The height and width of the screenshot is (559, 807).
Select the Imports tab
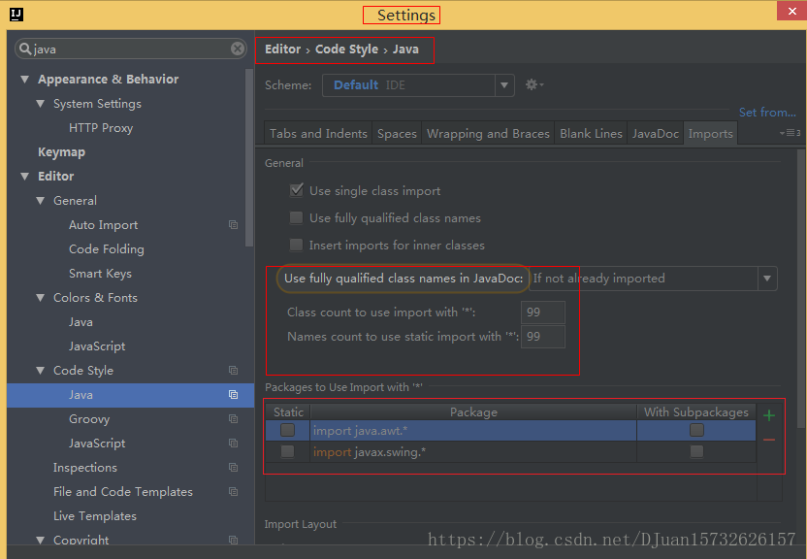pos(710,133)
